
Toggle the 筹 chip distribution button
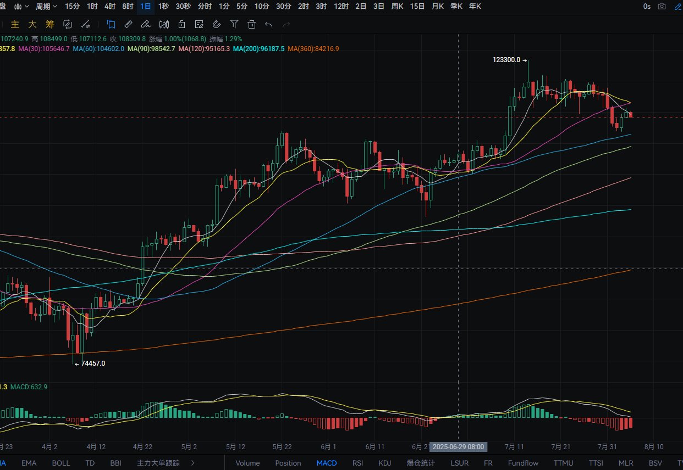click(x=50, y=24)
